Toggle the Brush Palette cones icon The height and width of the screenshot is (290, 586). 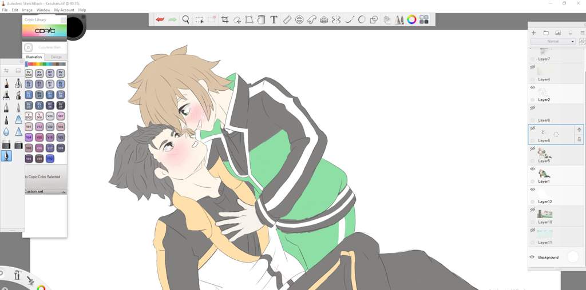pos(399,20)
